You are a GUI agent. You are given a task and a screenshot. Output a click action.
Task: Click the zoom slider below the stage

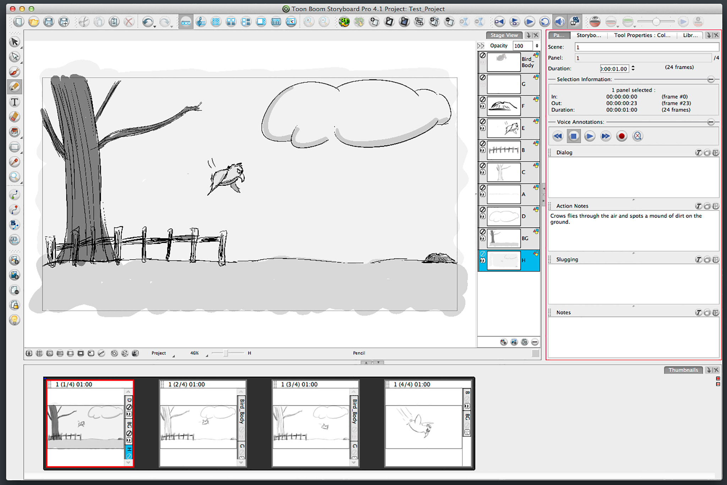[225, 353]
